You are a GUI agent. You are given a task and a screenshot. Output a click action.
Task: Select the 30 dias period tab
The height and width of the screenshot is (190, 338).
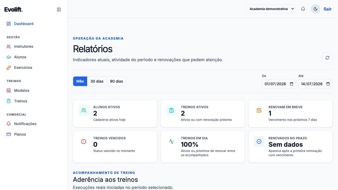click(97, 81)
